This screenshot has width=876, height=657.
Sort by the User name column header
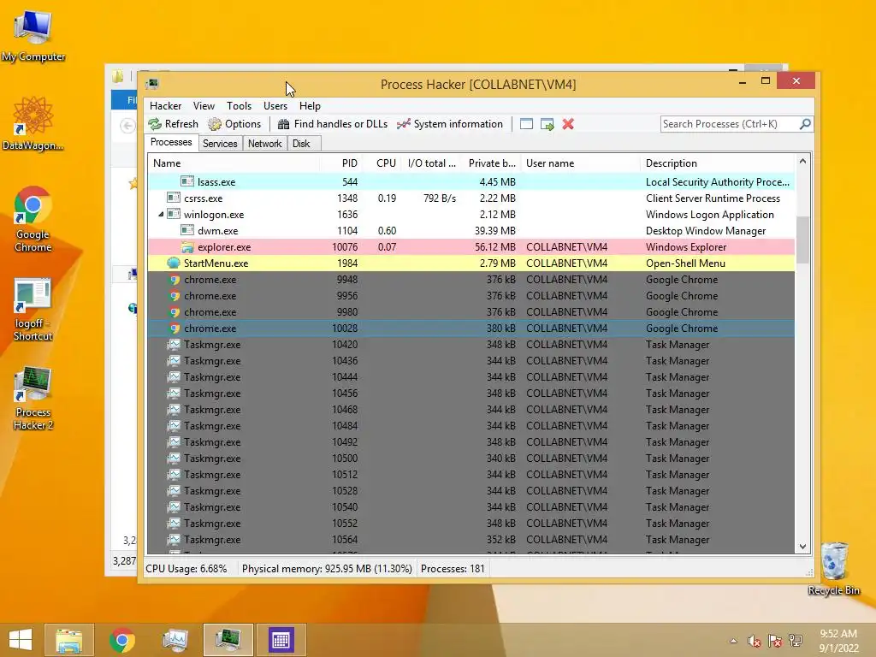(581, 163)
